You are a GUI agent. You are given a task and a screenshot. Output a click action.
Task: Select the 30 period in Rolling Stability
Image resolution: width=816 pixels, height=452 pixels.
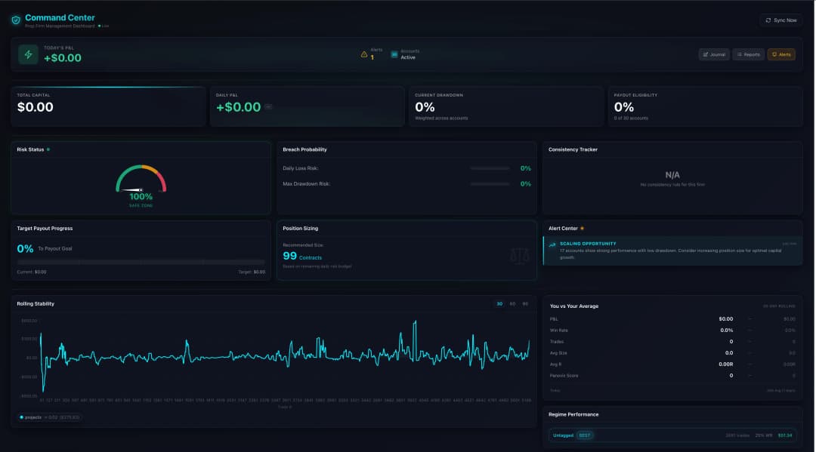pyautogui.click(x=499, y=303)
